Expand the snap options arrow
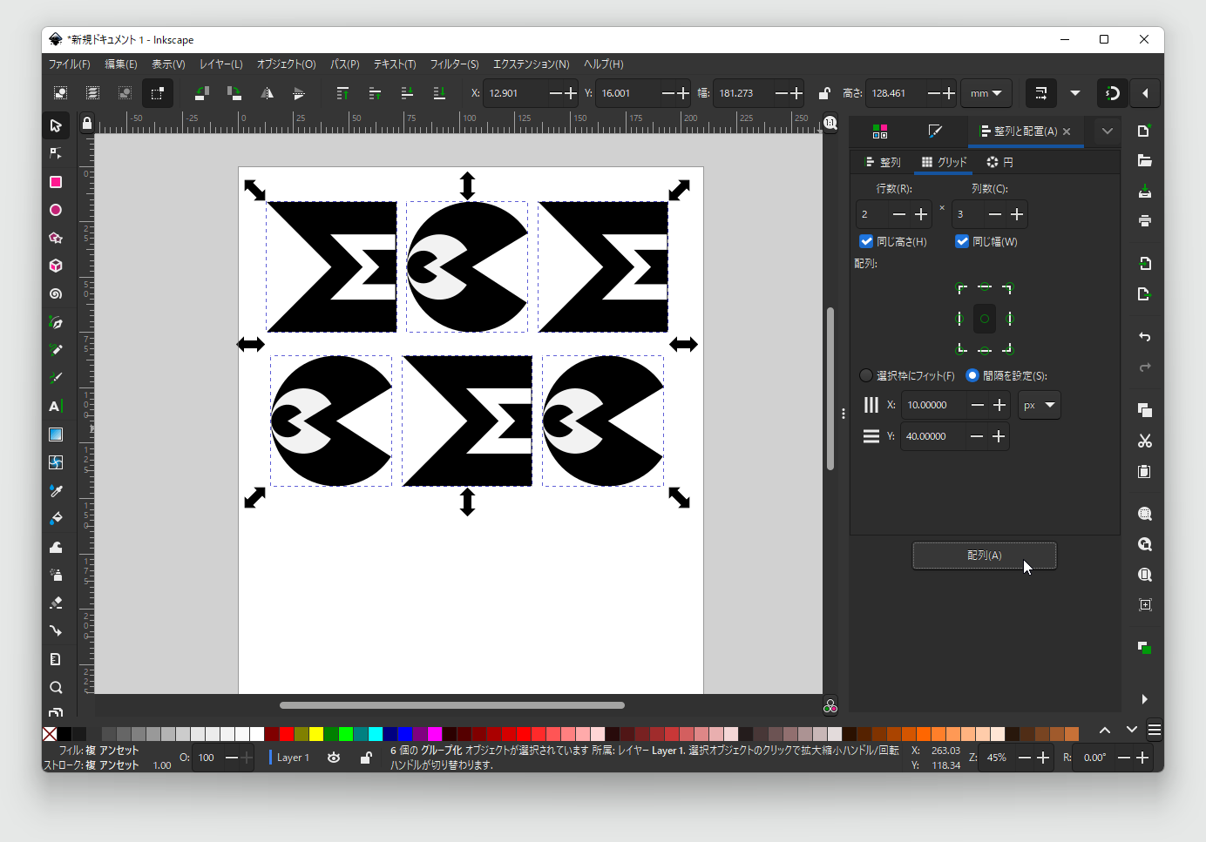The image size is (1206, 842). click(1145, 93)
